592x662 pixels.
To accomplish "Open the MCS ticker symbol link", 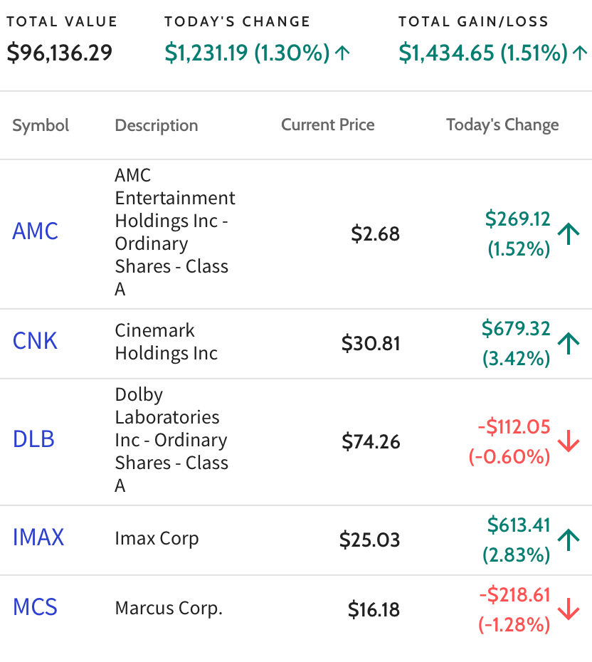I will 35,607.
